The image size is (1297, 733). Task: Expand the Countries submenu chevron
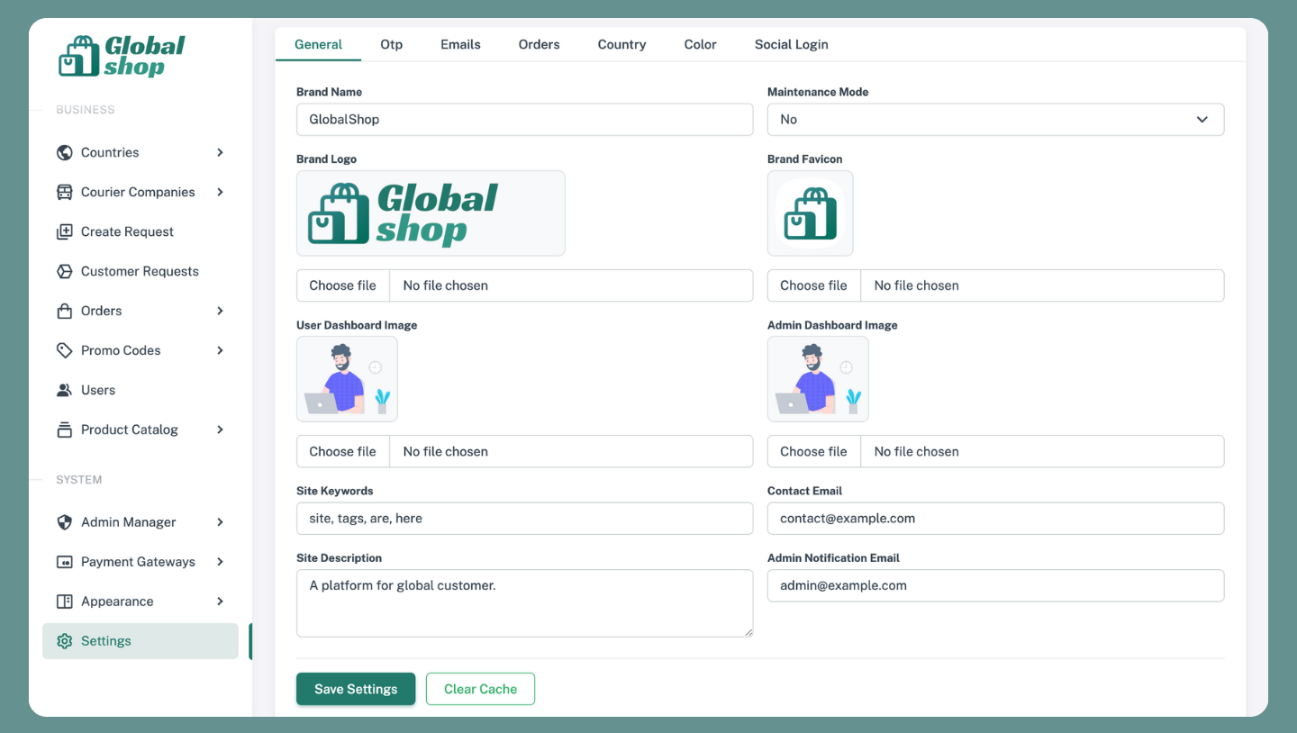(220, 152)
